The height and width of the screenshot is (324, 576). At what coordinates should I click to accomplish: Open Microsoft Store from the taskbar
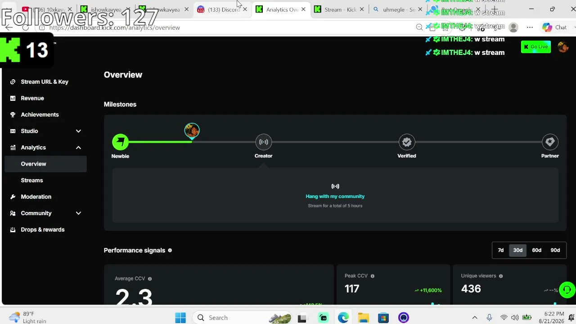(x=383, y=318)
